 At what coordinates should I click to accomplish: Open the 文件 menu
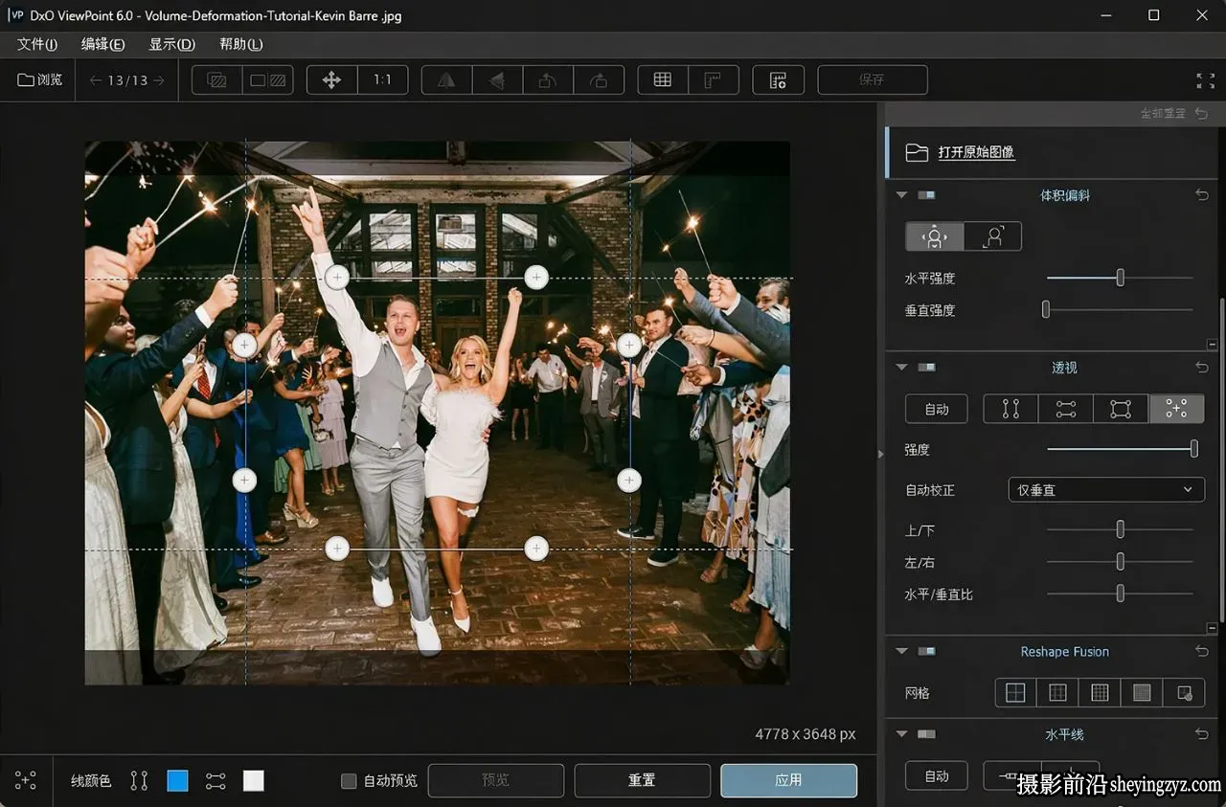pyautogui.click(x=37, y=44)
